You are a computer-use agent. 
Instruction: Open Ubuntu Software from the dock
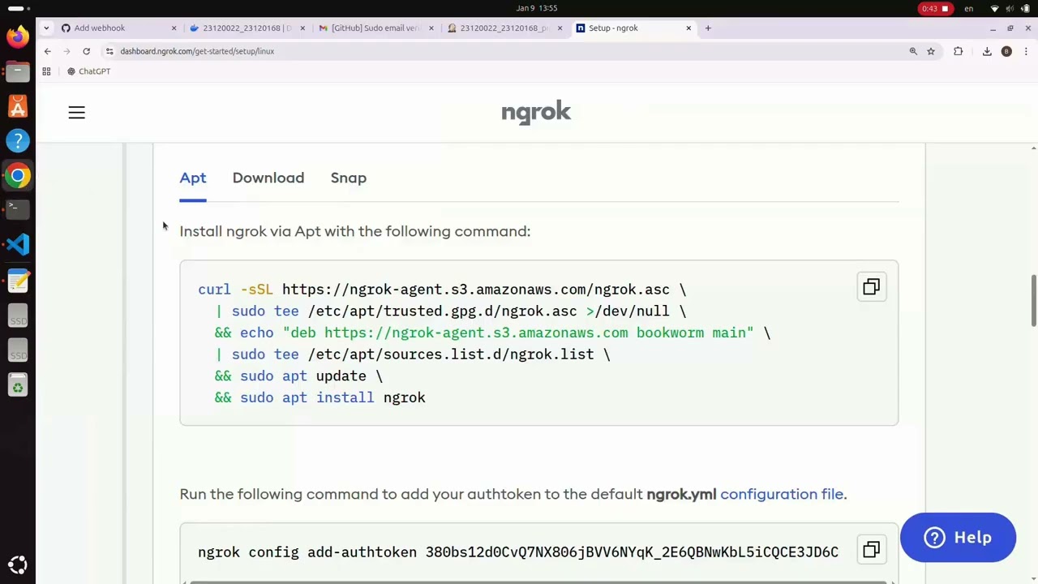click(x=18, y=106)
